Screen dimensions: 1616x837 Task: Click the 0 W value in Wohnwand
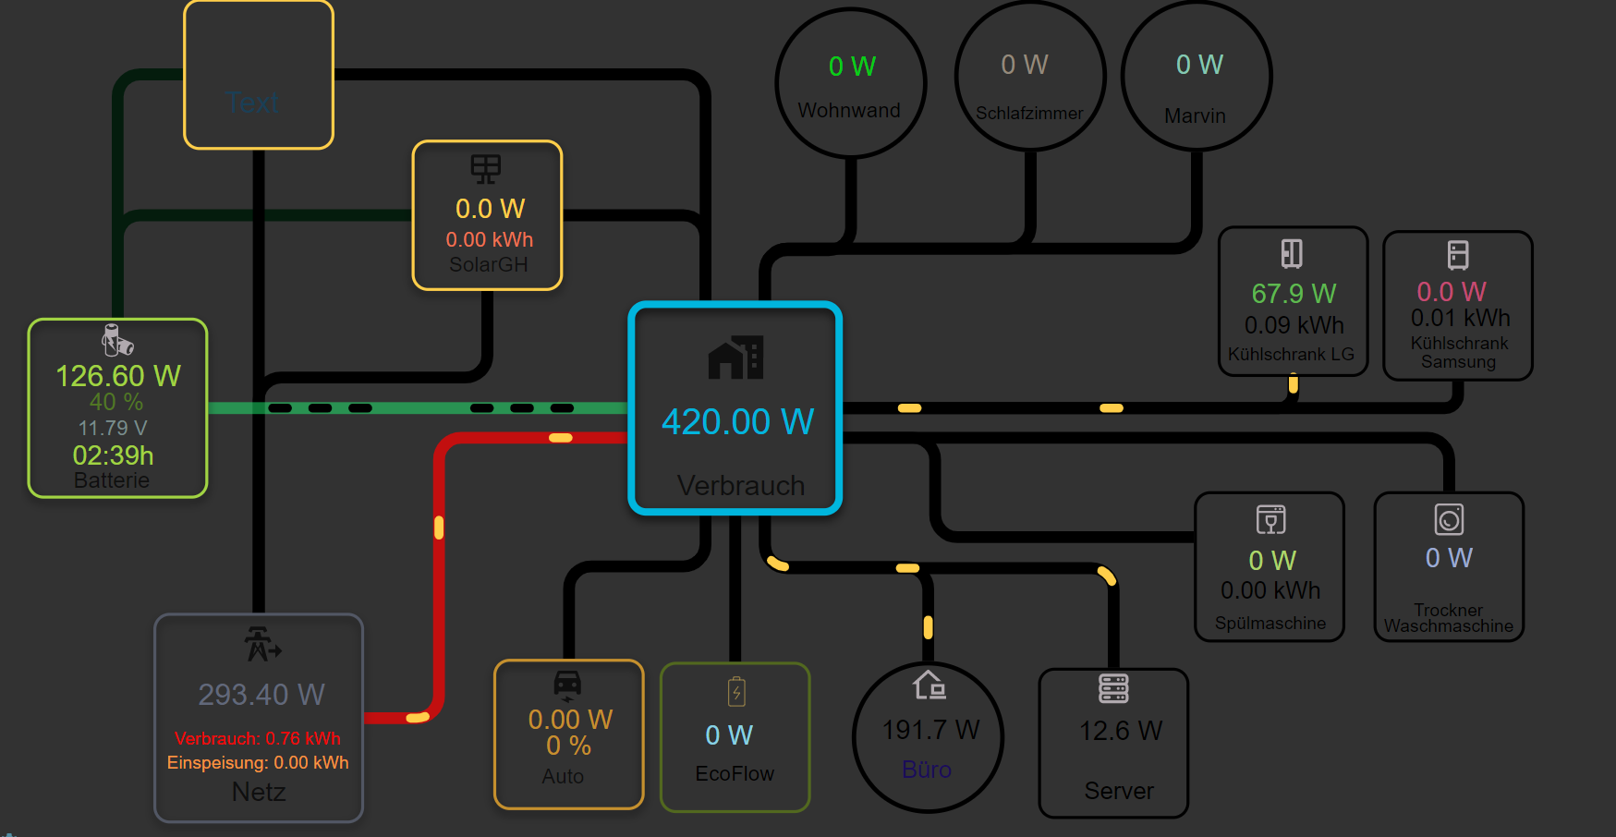(852, 67)
